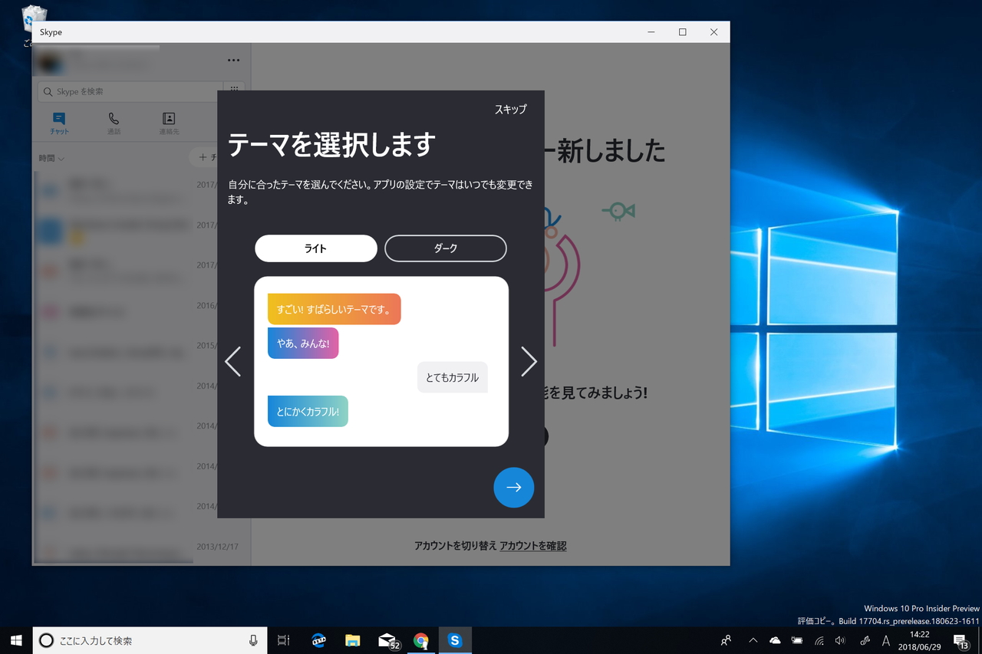
Task: Open Task View from the taskbar
Action: click(x=283, y=640)
